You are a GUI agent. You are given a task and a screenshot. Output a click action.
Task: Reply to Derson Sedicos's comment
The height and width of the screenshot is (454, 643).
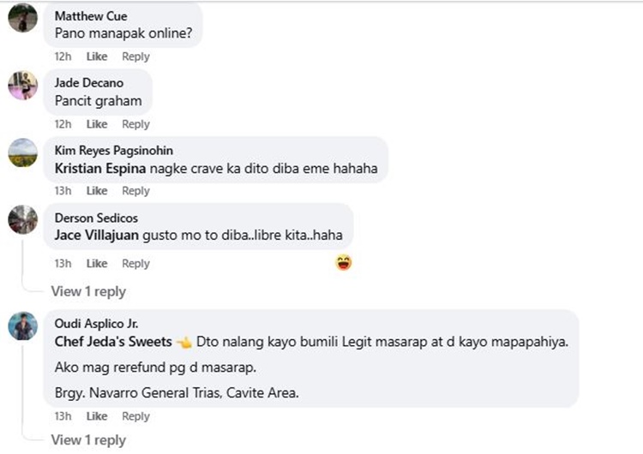[135, 264]
